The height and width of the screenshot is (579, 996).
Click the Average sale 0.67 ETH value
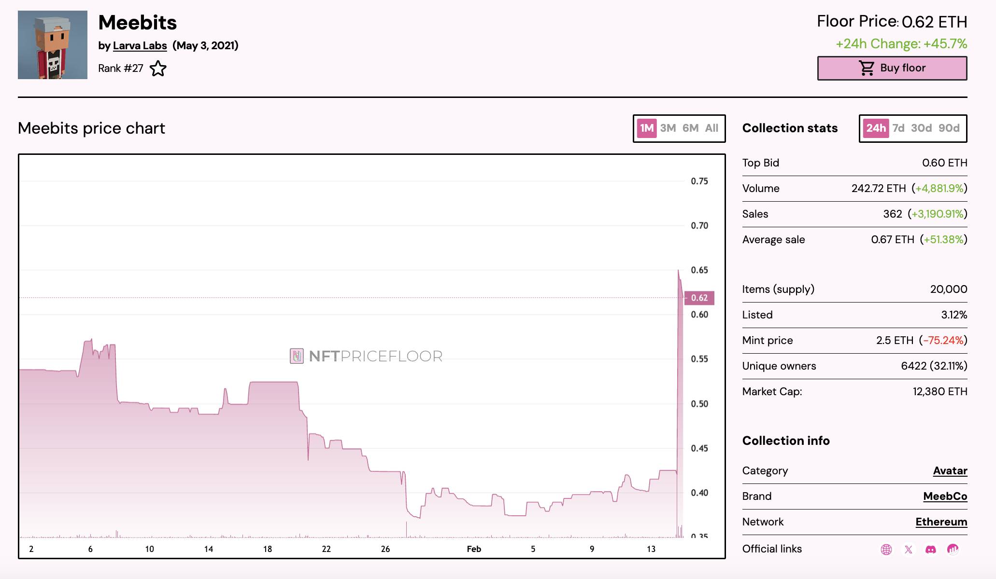[x=893, y=240]
